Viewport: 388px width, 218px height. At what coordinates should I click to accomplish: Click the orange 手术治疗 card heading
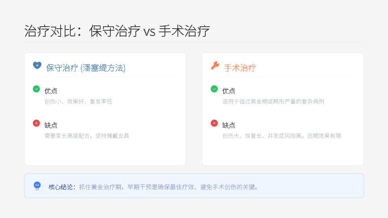click(240, 68)
